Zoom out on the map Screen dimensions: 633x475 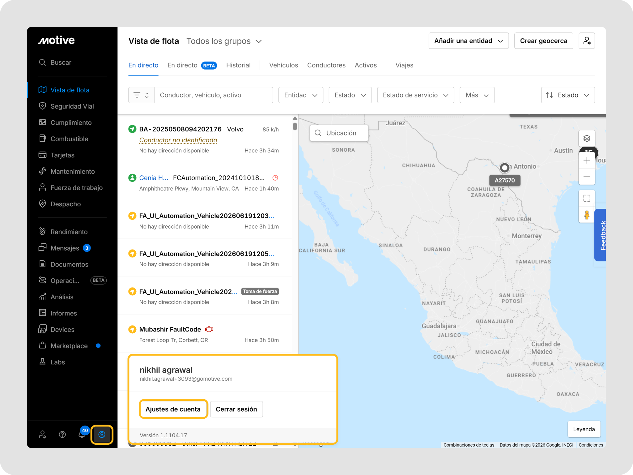587,177
